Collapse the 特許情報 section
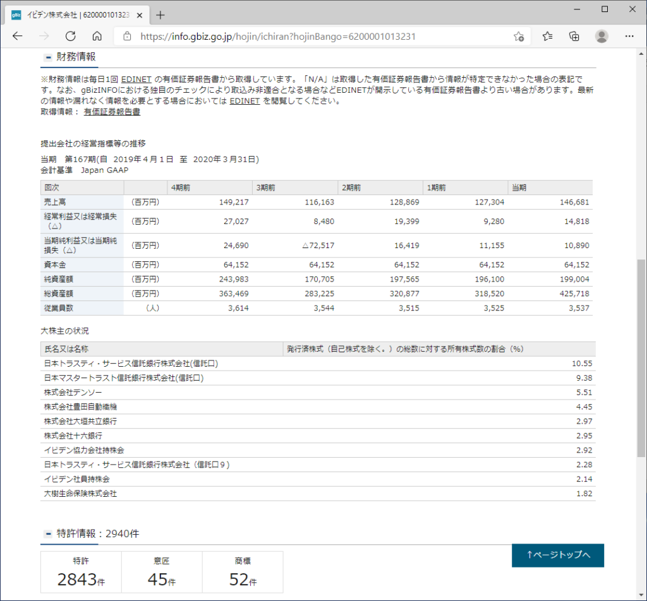The height and width of the screenshot is (601, 647). pyautogui.click(x=48, y=534)
